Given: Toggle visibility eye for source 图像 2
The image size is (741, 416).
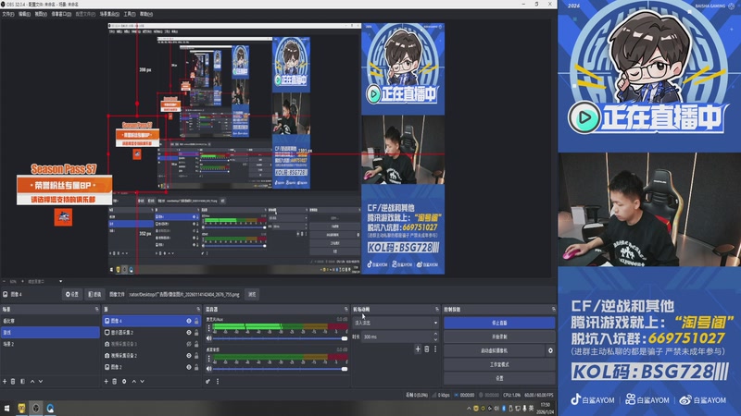Looking at the screenshot, I should pos(189,367).
